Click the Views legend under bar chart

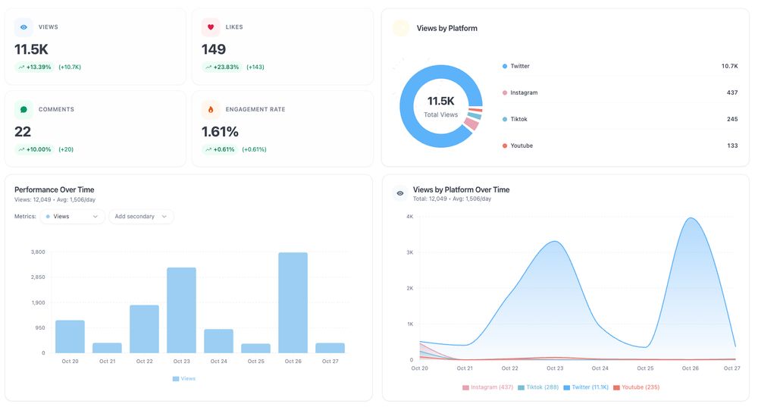[184, 379]
